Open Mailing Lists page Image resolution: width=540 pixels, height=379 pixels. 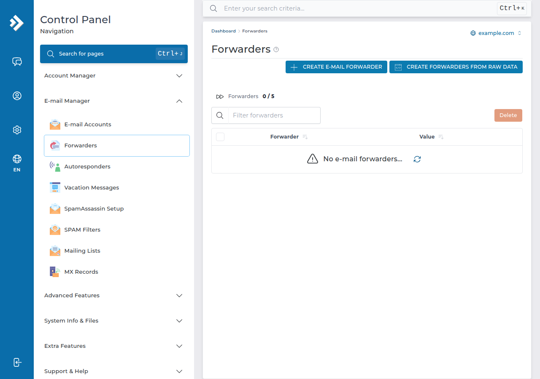click(x=117, y=251)
